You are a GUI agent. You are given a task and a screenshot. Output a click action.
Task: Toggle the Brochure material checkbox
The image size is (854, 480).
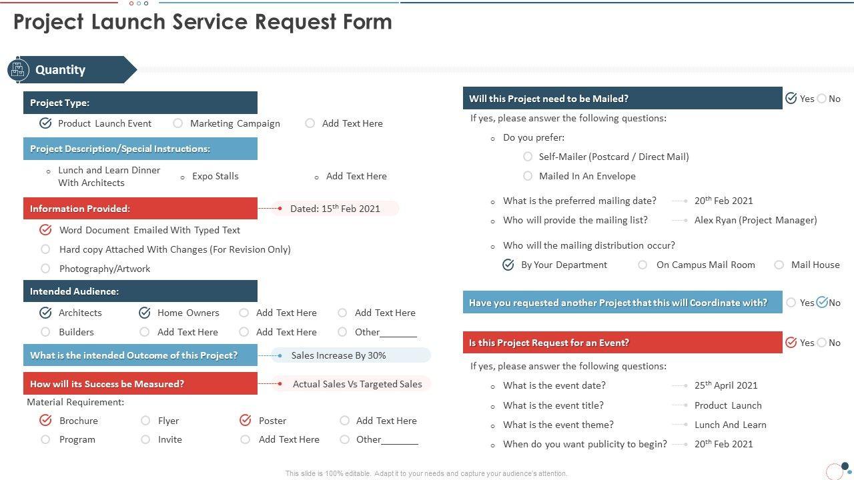(x=45, y=421)
